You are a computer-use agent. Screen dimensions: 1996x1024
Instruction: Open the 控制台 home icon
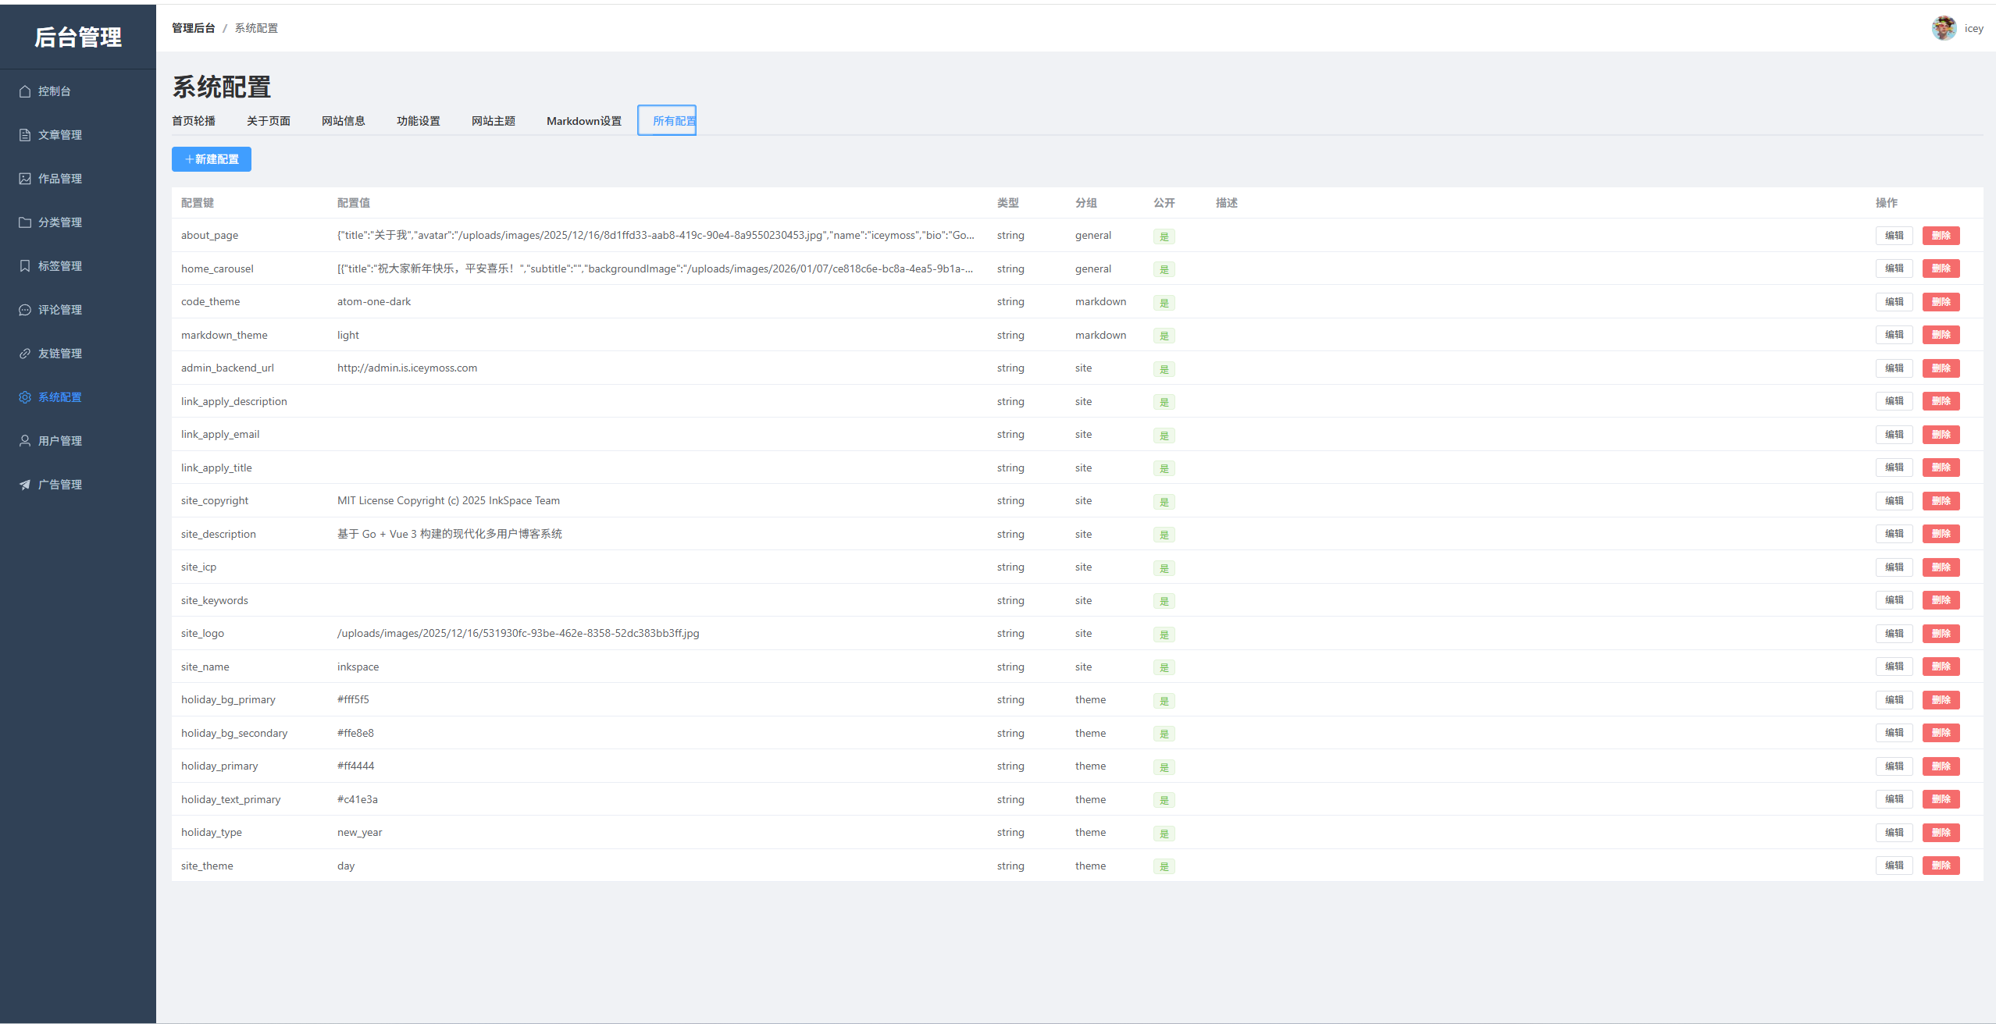coord(25,91)
